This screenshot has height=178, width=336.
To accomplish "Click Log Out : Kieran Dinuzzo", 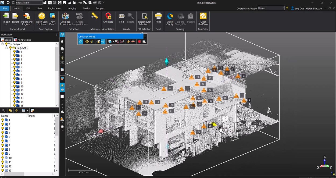I will [x=309, y=8].
